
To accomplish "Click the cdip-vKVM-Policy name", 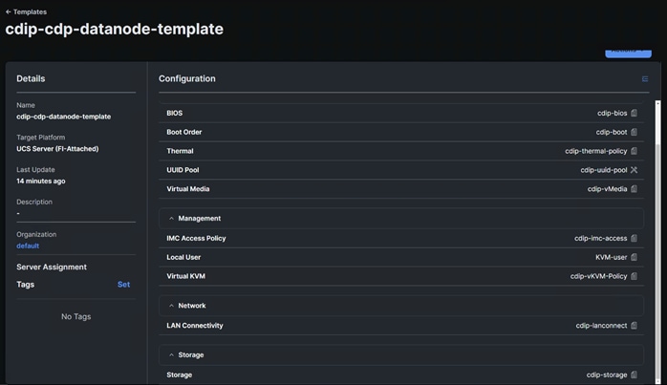I will tap(599, 276).
